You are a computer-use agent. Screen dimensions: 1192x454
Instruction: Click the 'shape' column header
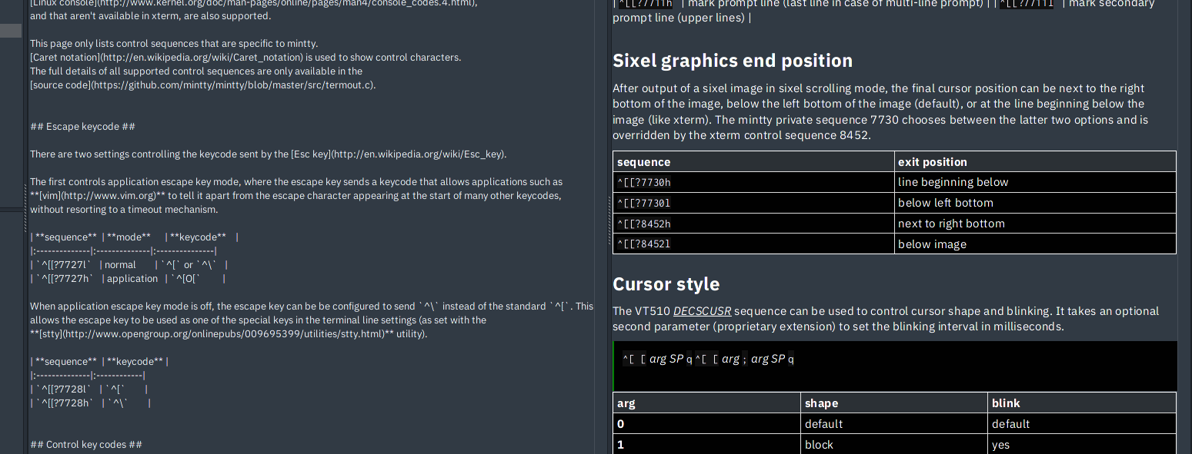click(x=821, y=403)
